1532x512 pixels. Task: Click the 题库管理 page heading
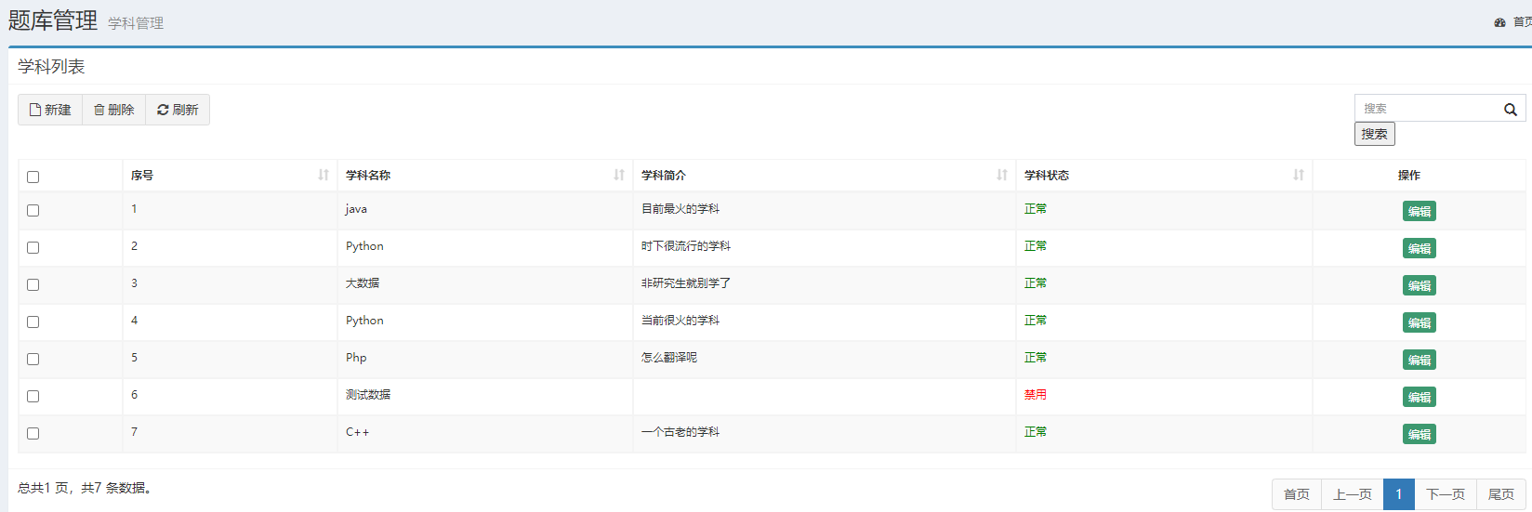[53, 20]
